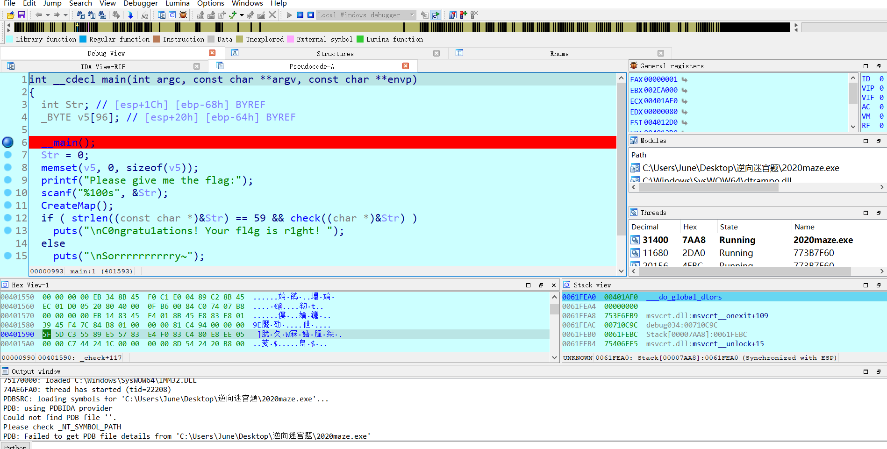Continue process execution with the play icon
The image size is (887, 449).
click(x=288, y=14)
